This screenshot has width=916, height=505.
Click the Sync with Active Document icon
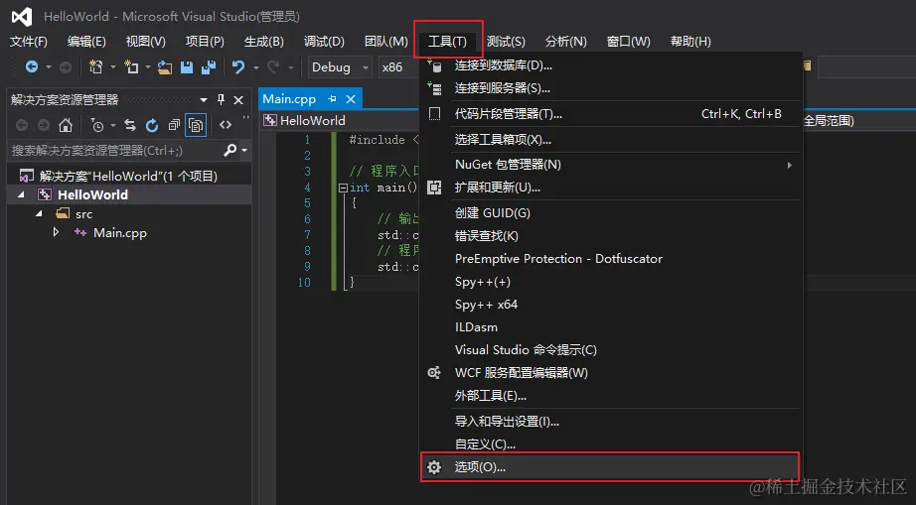130,125
